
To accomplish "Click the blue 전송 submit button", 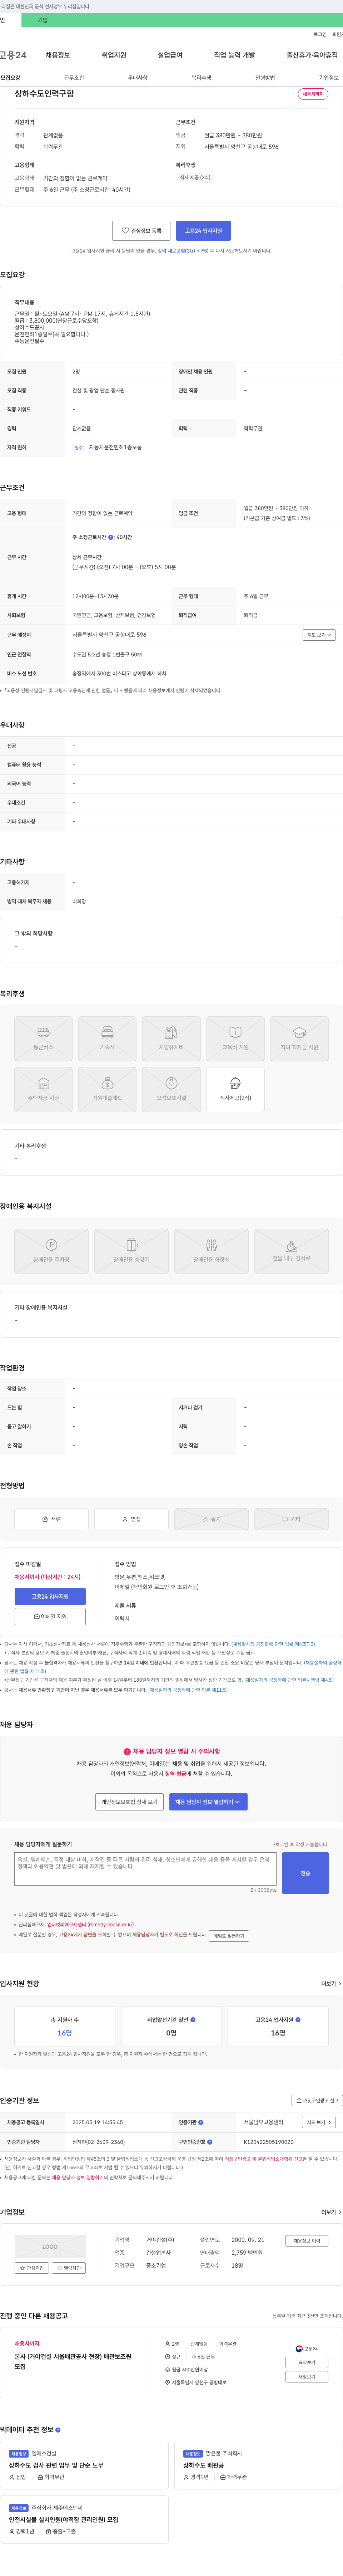I will pyautogui.click(x=305, y=1873).
